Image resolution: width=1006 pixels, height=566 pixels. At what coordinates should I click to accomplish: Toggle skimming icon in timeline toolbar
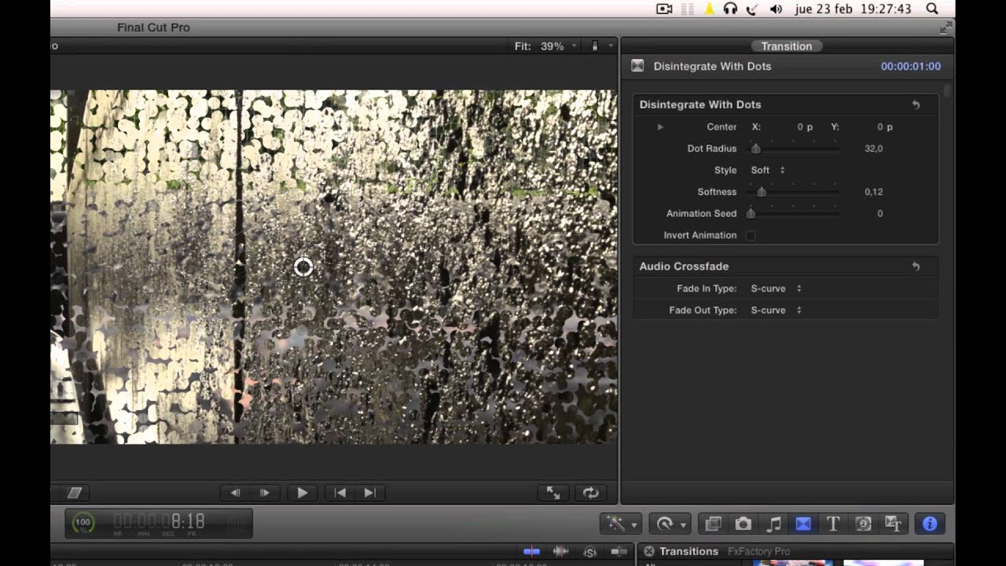click(531, 552)
